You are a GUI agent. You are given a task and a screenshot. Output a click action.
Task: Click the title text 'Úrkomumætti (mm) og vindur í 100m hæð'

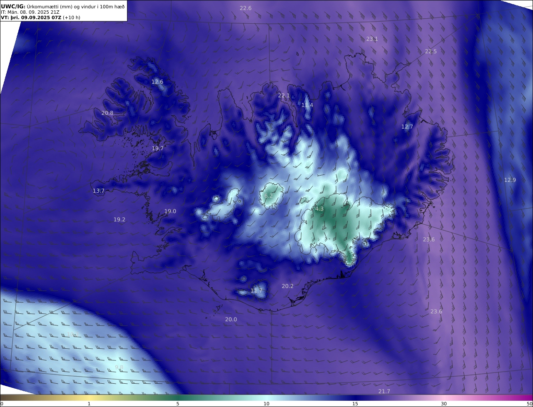coord(76,7)
